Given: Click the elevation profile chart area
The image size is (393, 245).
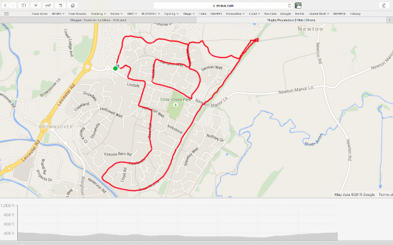Looking at the screenshot, I should point(177,222).
